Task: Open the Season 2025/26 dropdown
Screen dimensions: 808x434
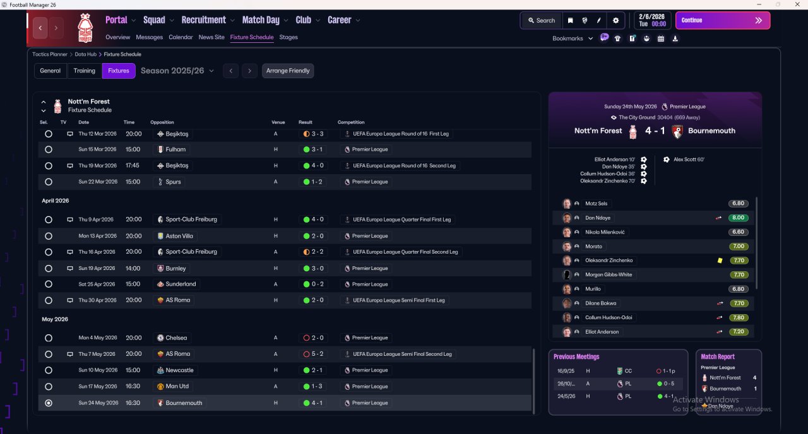Action: pyautogui.click(x=177, y=71)
